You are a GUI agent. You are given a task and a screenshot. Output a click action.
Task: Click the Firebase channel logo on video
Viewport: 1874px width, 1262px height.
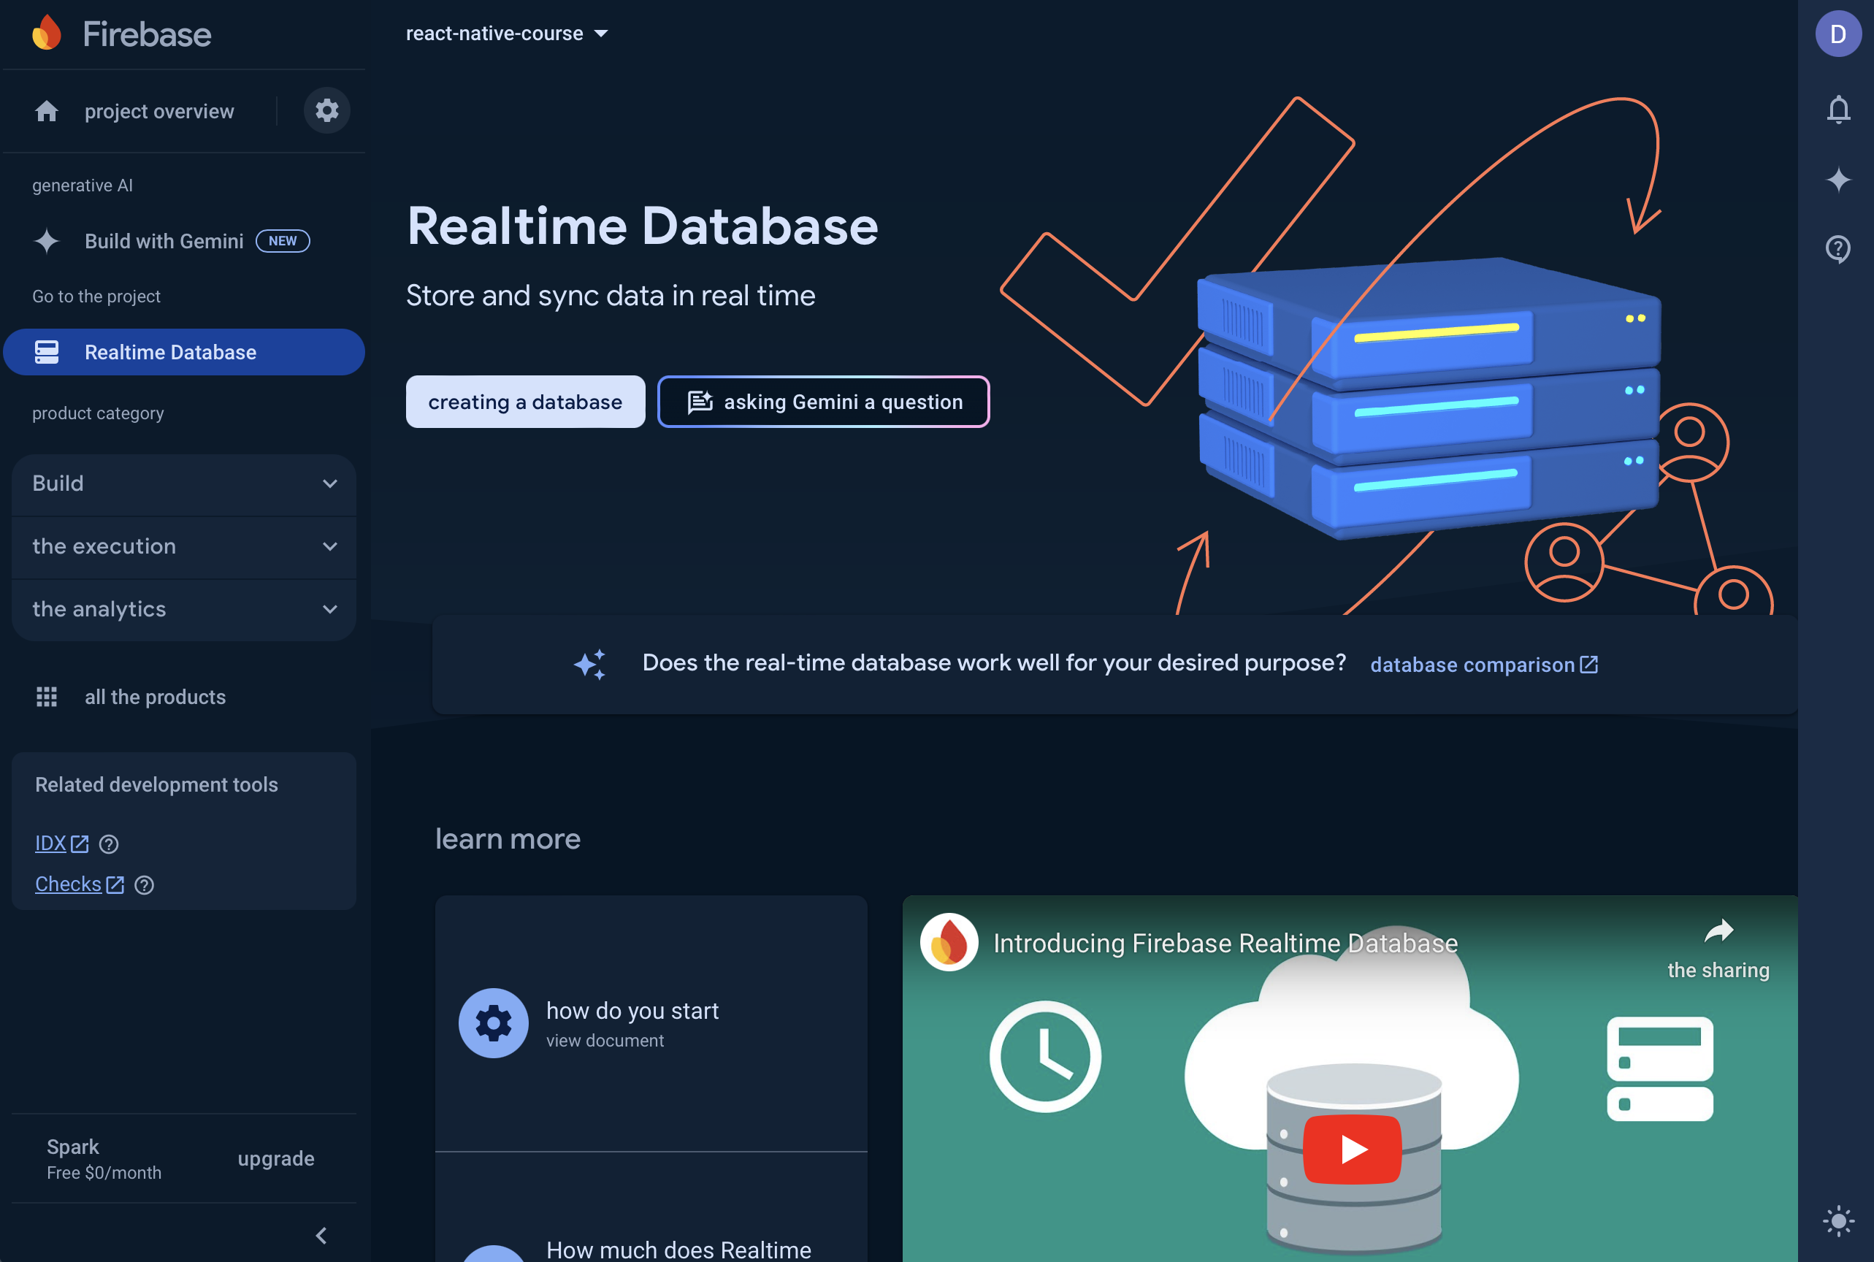(x=949, y=942)
